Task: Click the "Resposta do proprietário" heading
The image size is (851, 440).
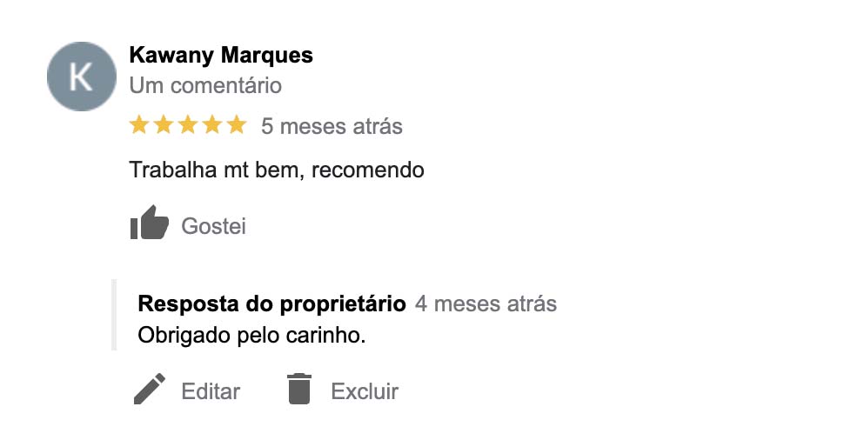Action: point(271,303)
